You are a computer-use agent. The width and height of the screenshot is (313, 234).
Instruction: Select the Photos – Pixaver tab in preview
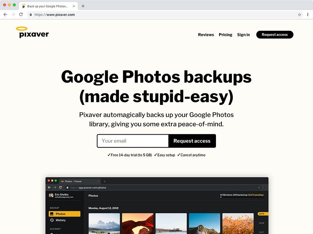click(x=80, y=181)
